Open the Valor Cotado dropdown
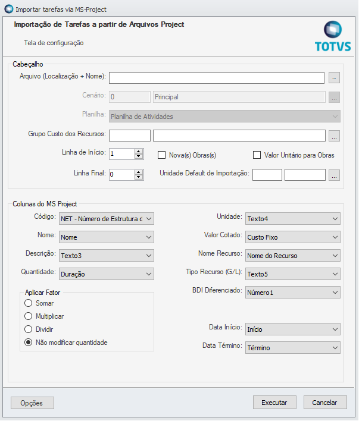The width and height of the screenshot is (359, 421). 292,237
